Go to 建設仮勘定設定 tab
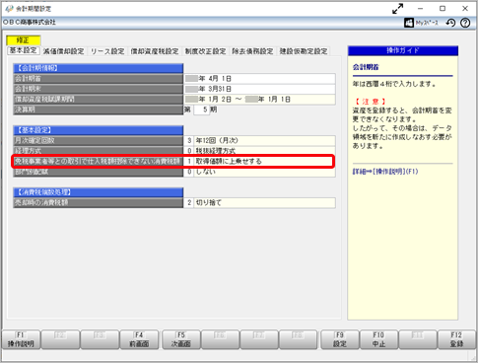Screen dimensions: 478x363 coord(304,51)
